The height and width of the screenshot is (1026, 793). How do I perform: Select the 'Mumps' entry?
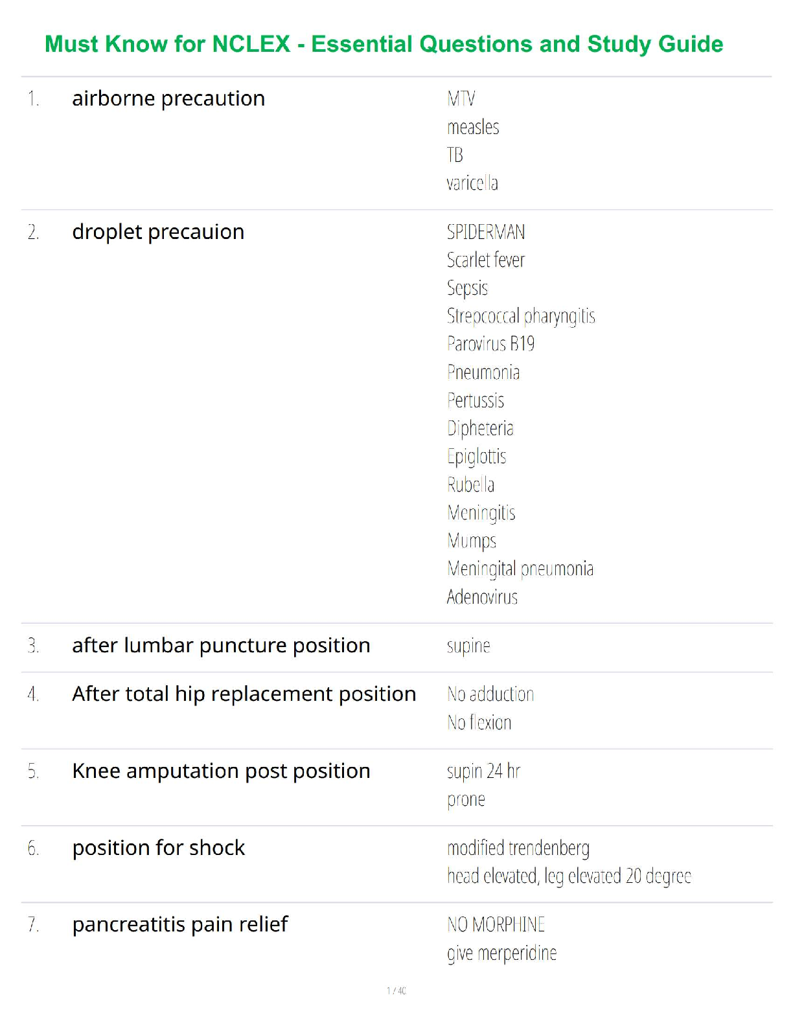(x=472, y=541)
